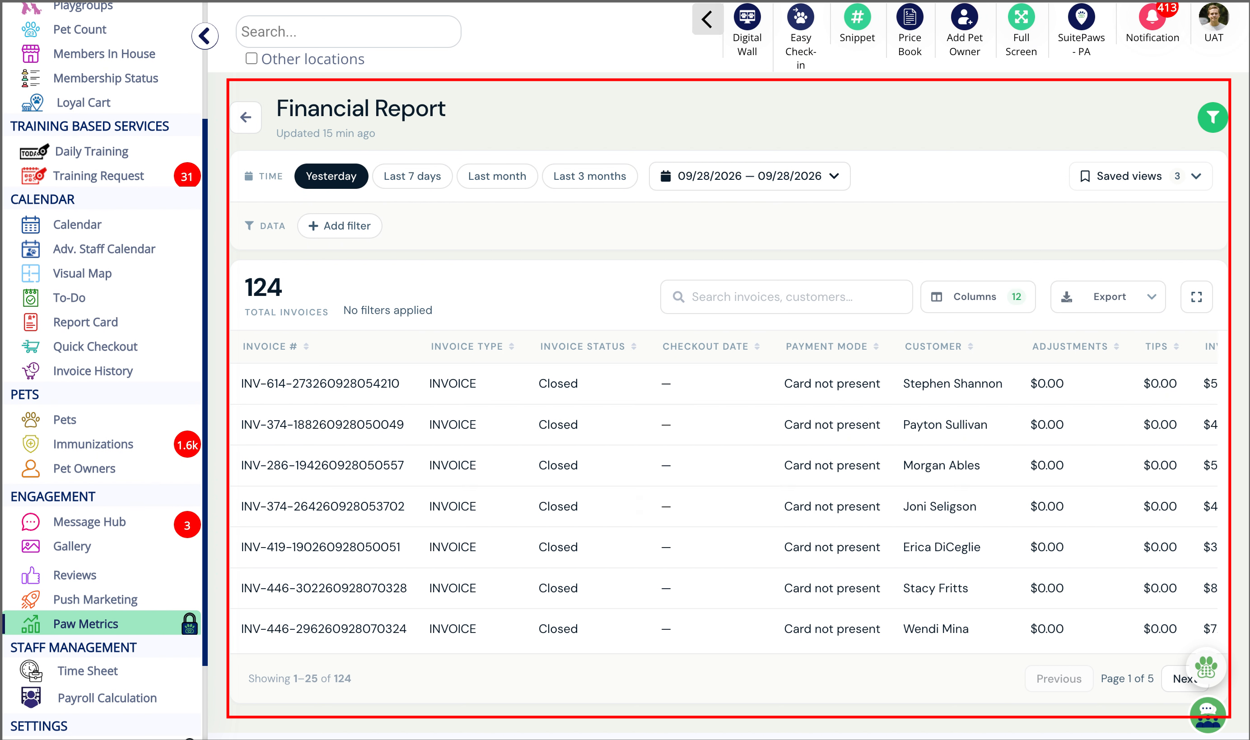
Task: Select the Last 7 days filter
Action: click(412, 176)
